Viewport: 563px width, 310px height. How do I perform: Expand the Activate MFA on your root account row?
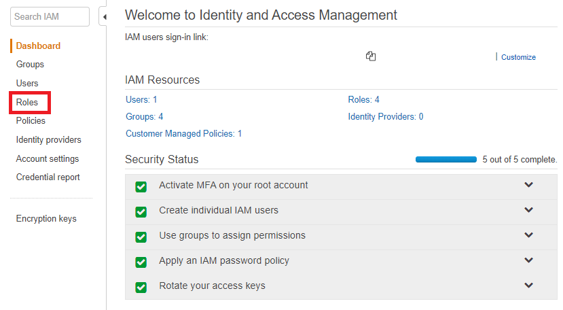528,185
